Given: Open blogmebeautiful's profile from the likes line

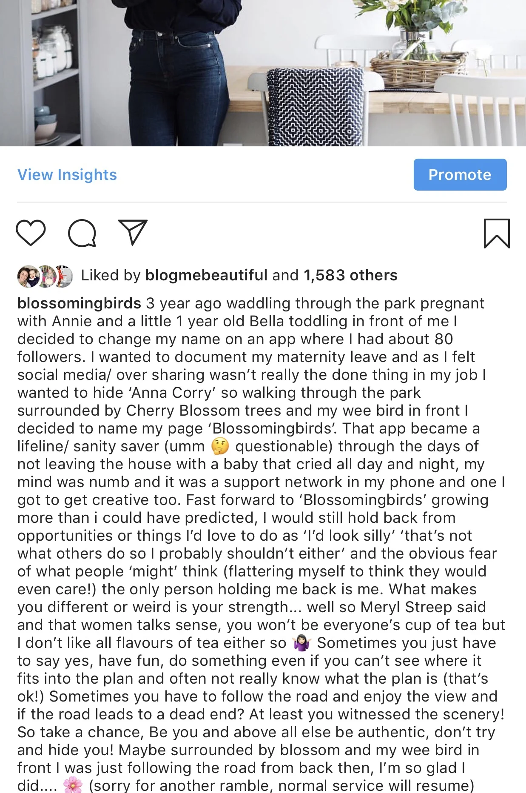Looking at the screenshot, I should (x=206, y=275).
